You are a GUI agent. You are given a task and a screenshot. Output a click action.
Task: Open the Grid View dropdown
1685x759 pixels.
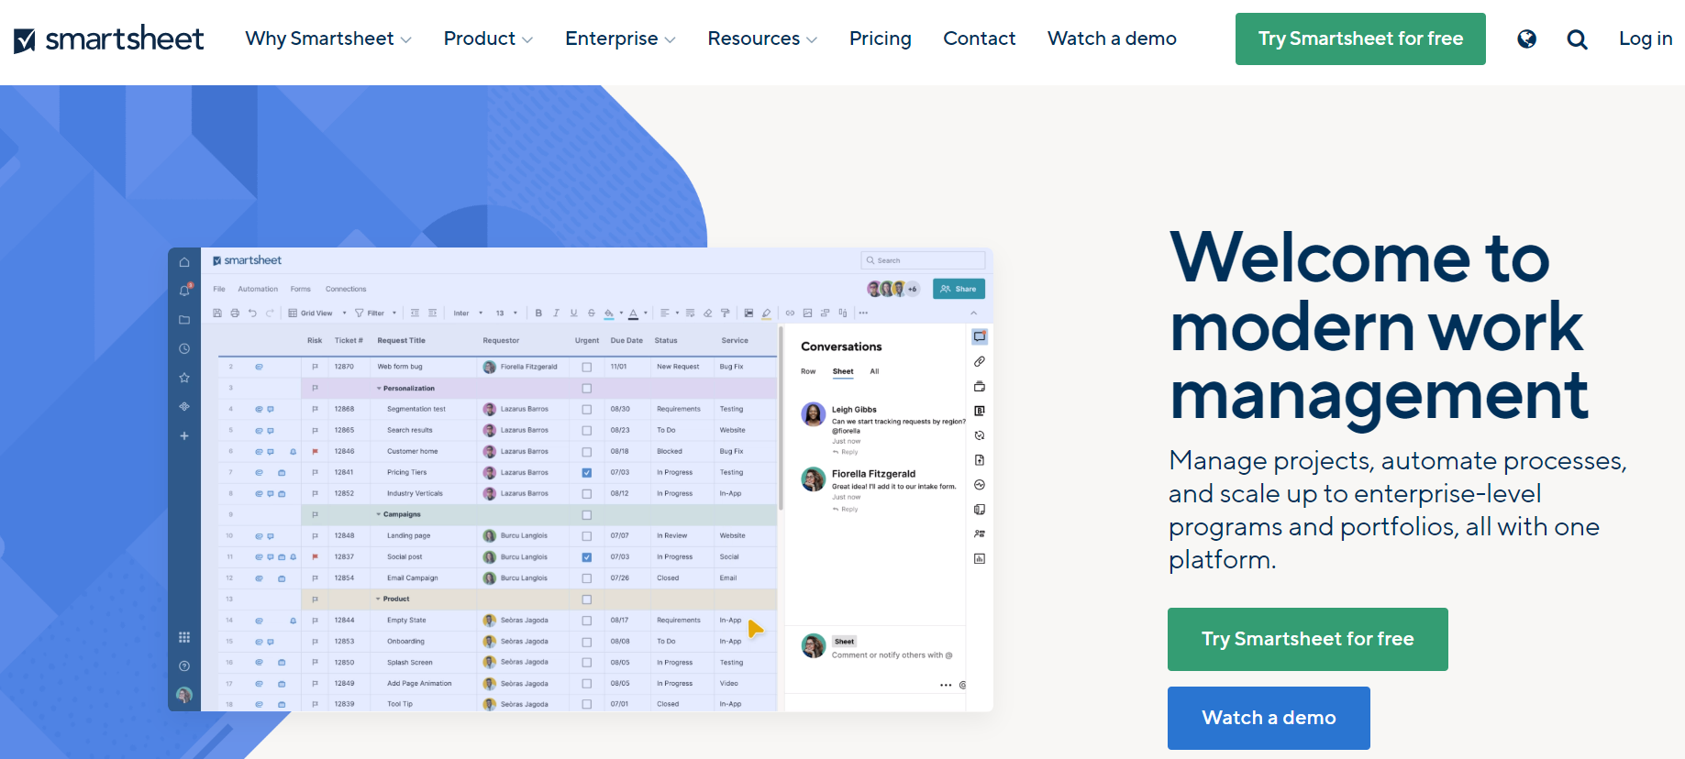(317, 313)
